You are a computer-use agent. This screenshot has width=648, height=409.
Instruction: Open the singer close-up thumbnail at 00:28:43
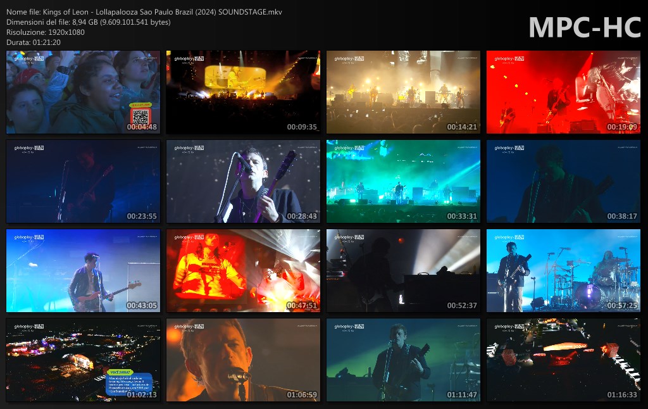coord(243,182)
